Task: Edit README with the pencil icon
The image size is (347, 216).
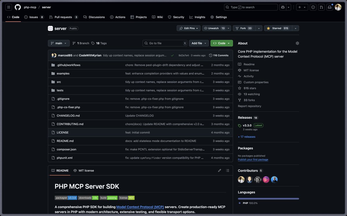Action: 219,170
